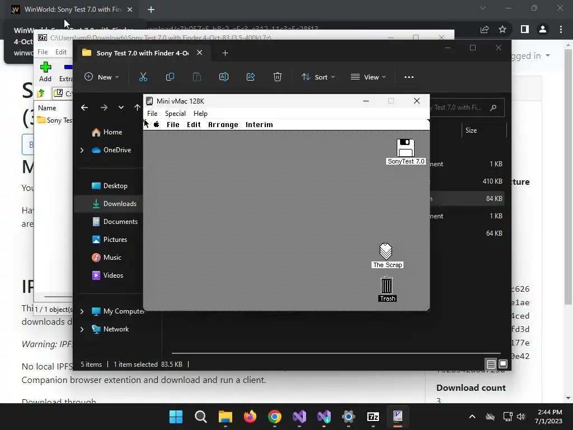Open Chrome profile icon
Screen dimensions: 573x430
(543, 29)
